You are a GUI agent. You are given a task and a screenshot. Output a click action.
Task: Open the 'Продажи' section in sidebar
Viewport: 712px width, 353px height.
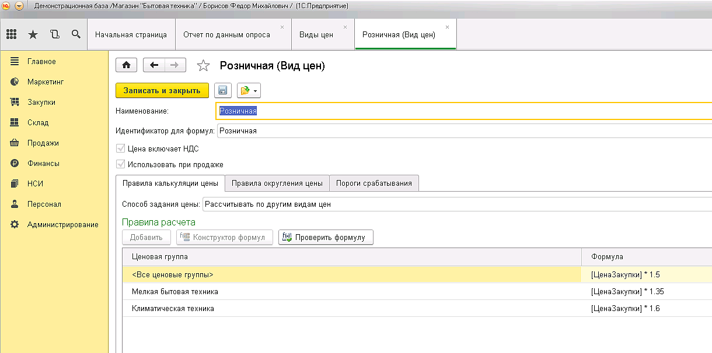[43, 143]
